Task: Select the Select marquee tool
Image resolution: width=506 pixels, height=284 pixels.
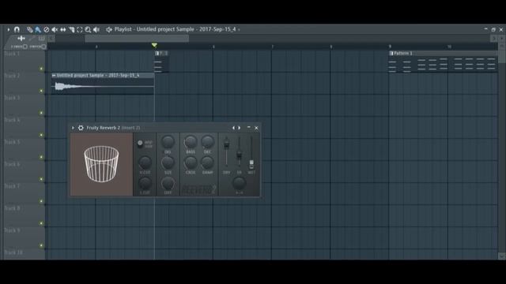Action: (79, 30)
